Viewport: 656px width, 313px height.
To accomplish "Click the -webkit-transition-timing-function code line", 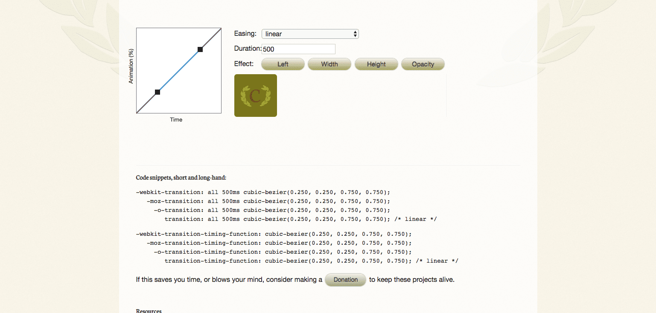I will [274, 234].
